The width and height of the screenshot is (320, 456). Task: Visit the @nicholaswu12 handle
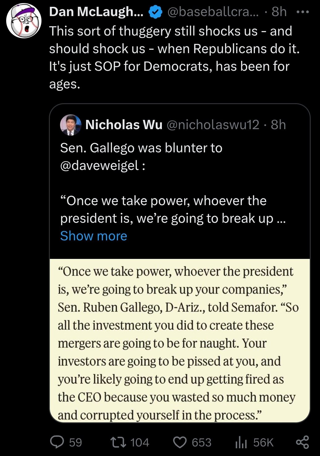(x=213, y=125)
